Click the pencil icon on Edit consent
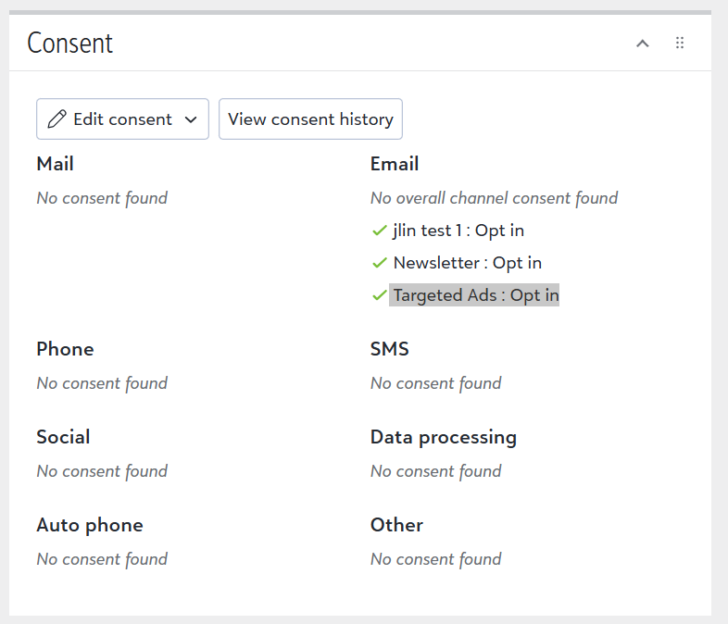 click(x=56, y=119)
